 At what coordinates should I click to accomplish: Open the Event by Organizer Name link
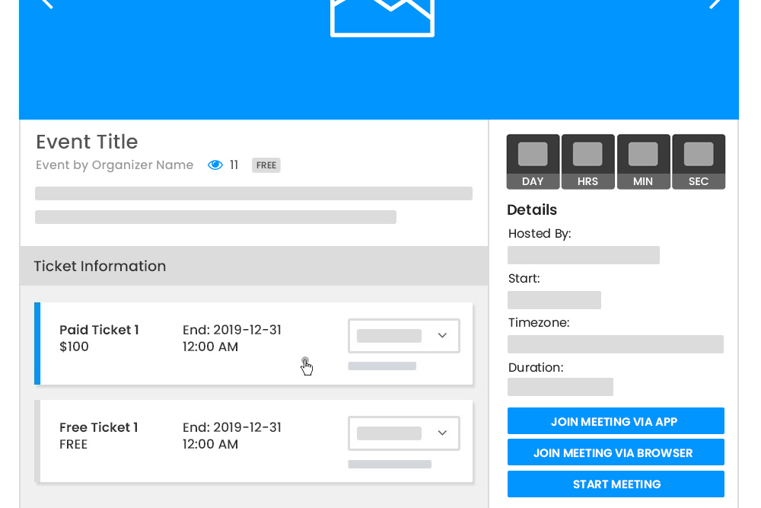[114, 165]
